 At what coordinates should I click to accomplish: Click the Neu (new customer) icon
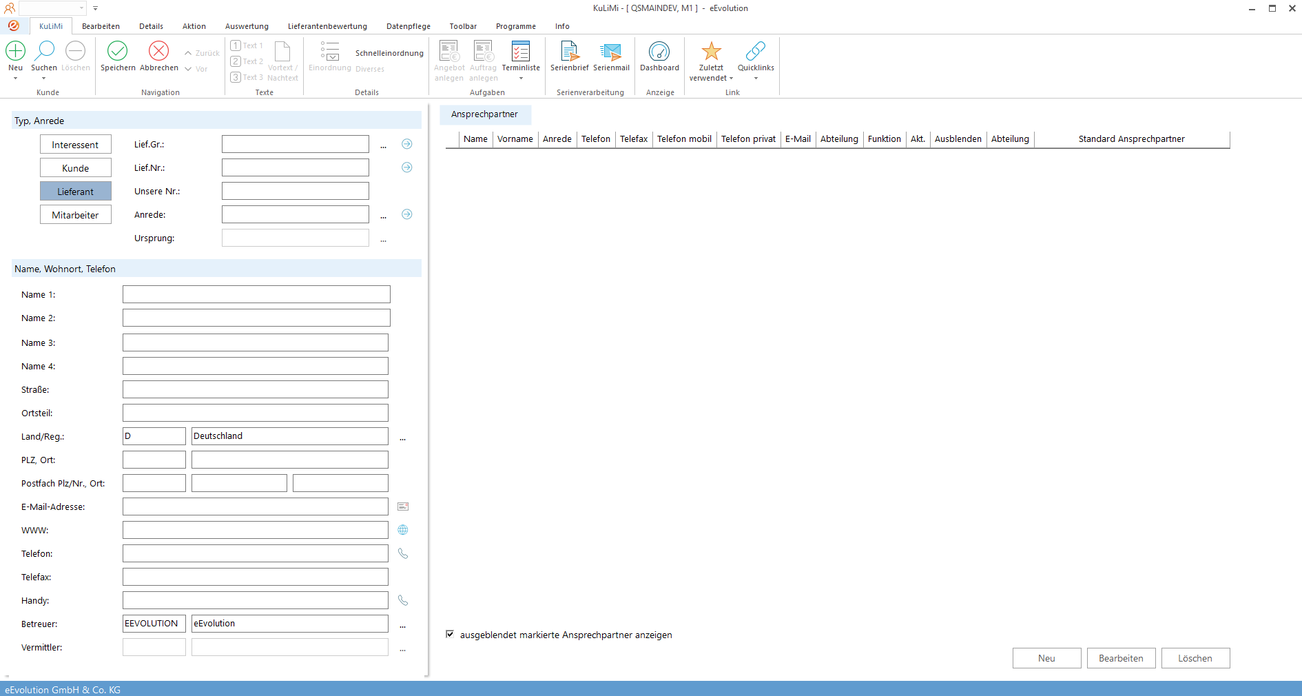click(x=15, y=51)
